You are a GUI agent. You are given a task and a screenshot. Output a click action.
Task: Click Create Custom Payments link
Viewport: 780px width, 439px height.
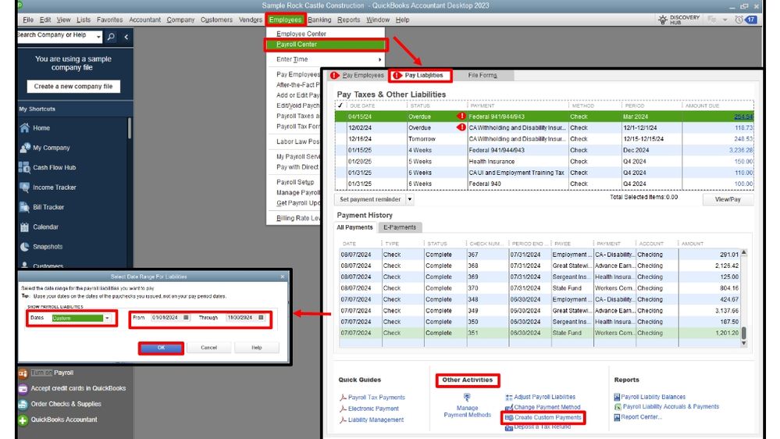click(547, 418)
